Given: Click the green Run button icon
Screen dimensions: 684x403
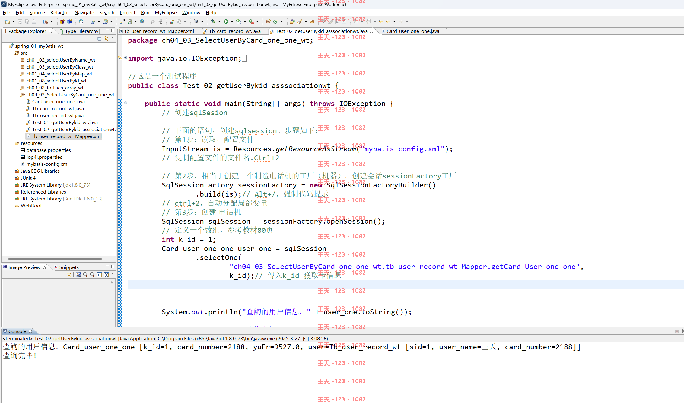Looking at the screenshot, I should click(x=226, y=21).
